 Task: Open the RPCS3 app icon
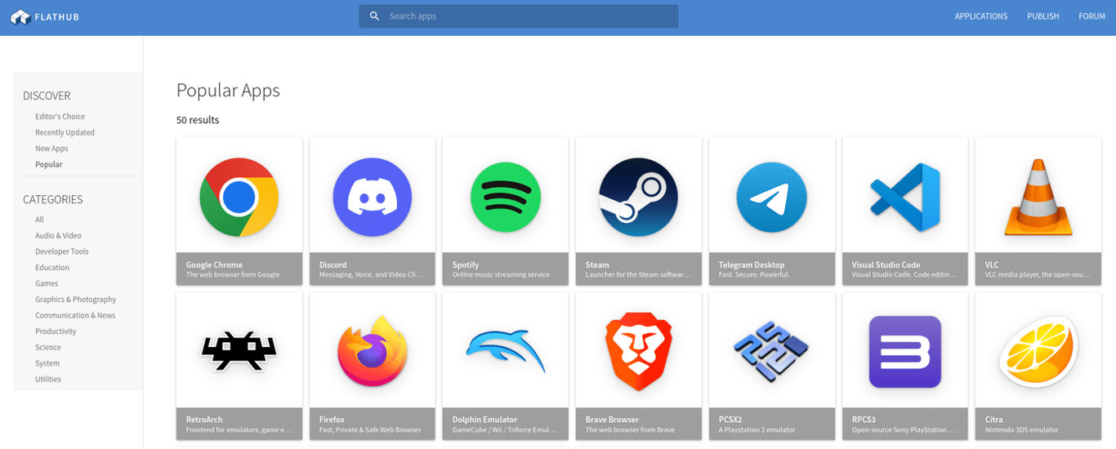pos(905,351)
